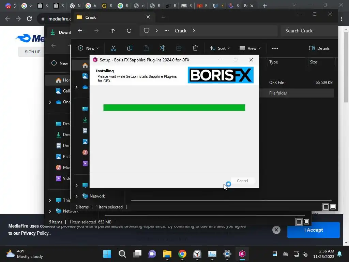Viewport: 349px width, 262px height.
Task: Click Crack breadcrumb in address bar
Action: [181, 31]
